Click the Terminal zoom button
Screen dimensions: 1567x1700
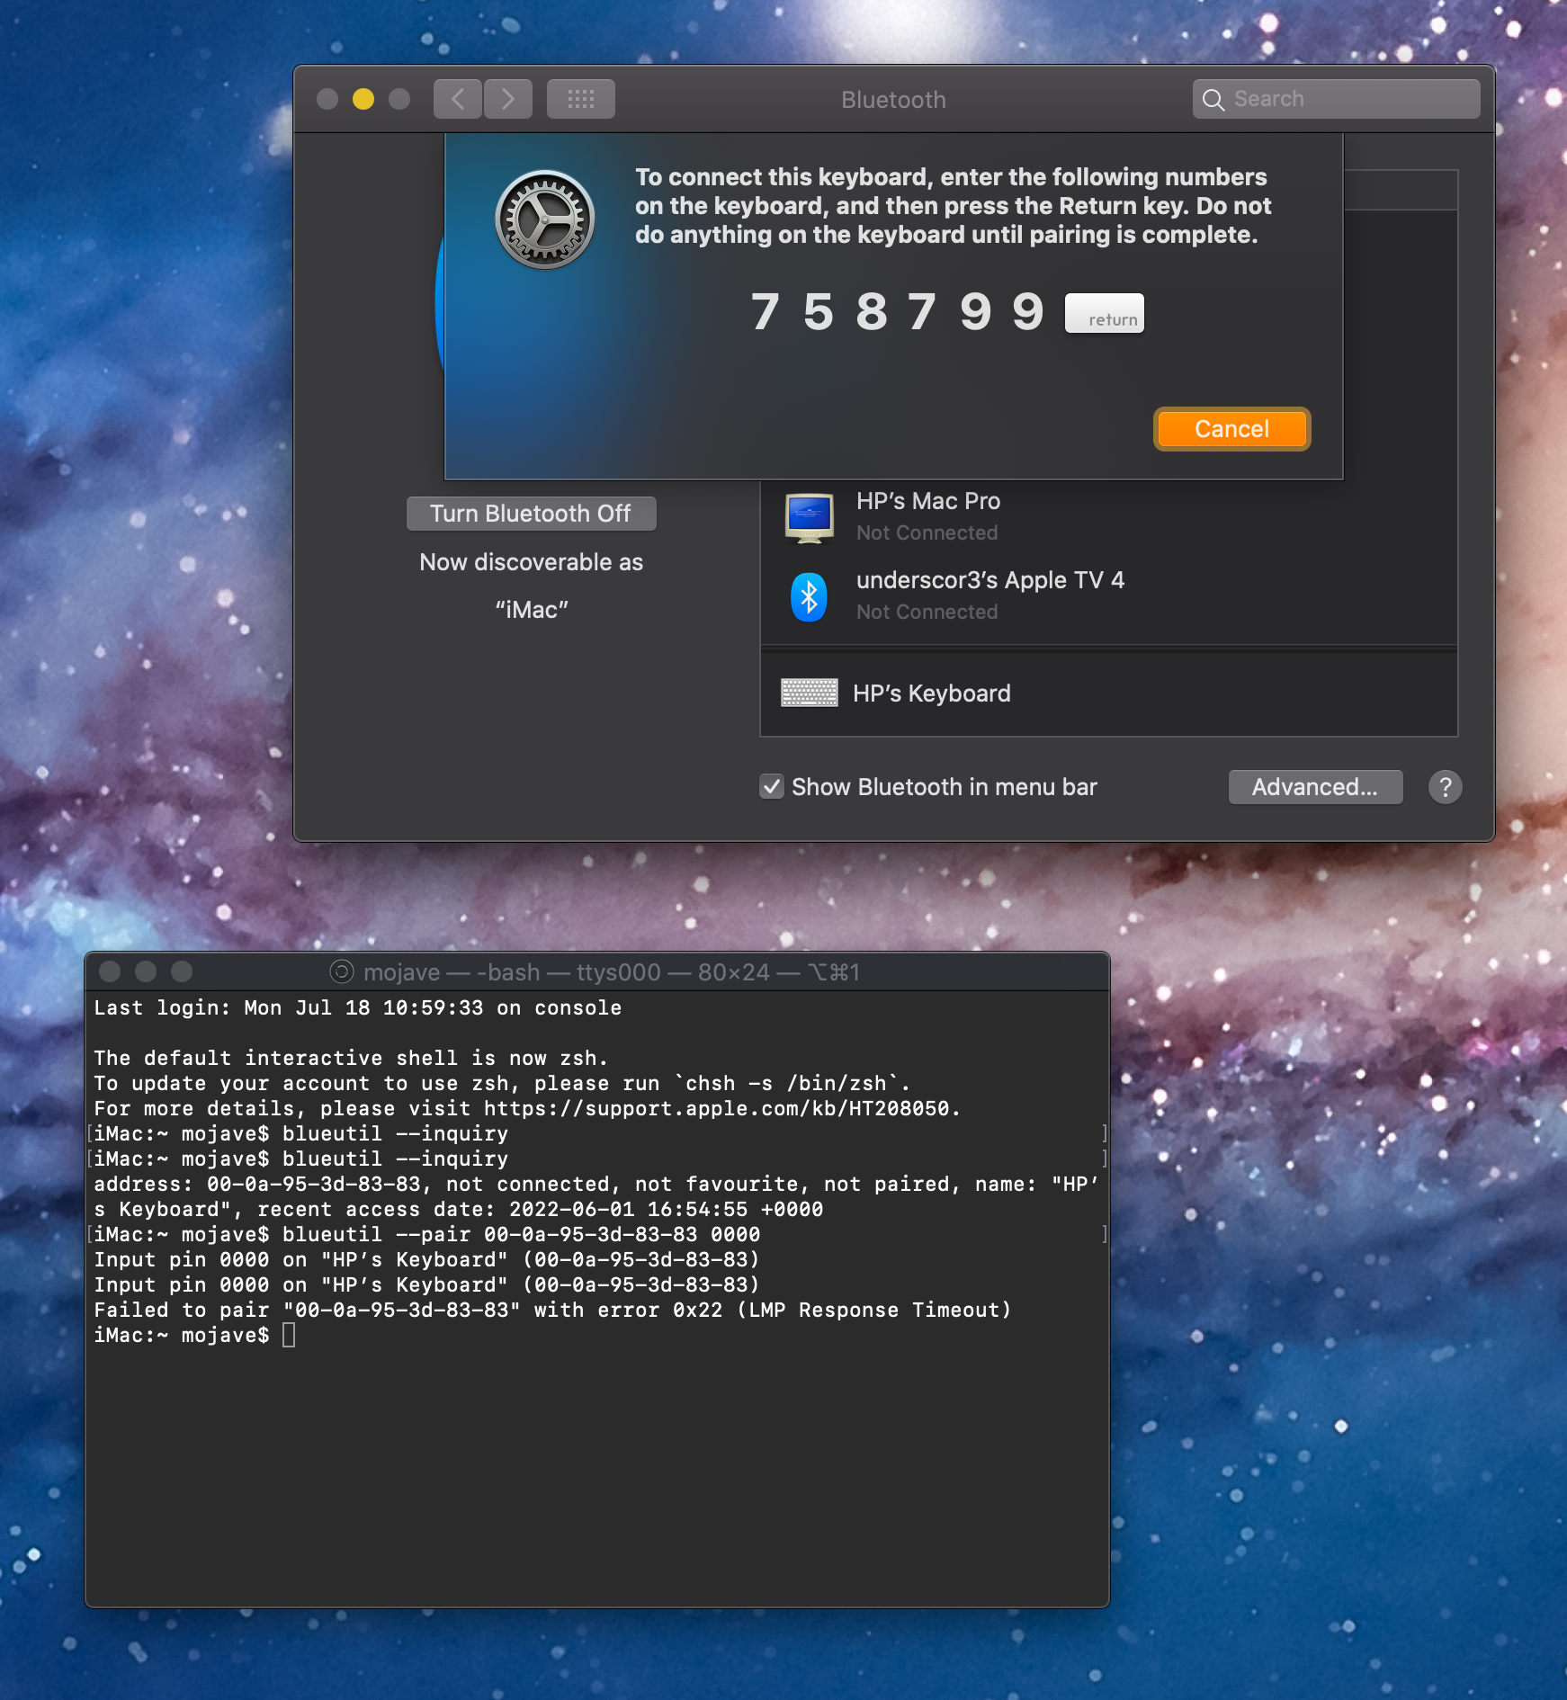tap(182, 971)
